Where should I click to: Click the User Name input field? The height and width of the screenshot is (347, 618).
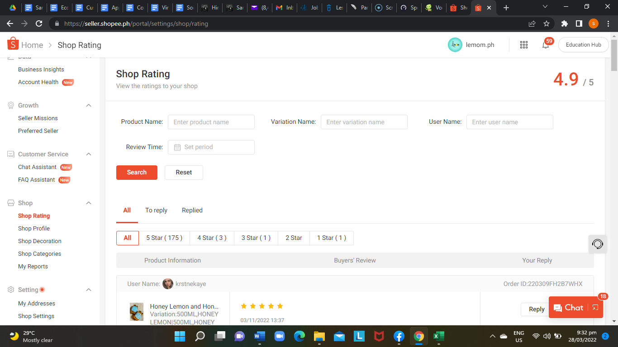(x=510, y=122)
